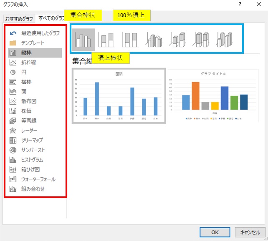Pick the multicolor グラフ タイトル preview thumbnail
This screenshot has width=268, height=241.
(x=213, y=96)
